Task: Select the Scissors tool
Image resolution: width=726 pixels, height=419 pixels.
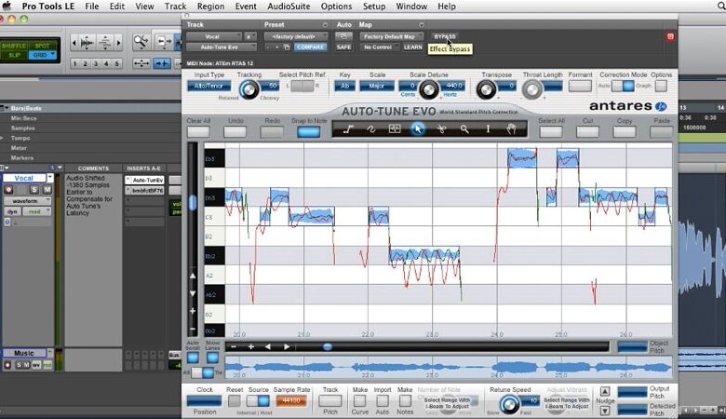Action: pyautogui.click(x=441, y=129)
